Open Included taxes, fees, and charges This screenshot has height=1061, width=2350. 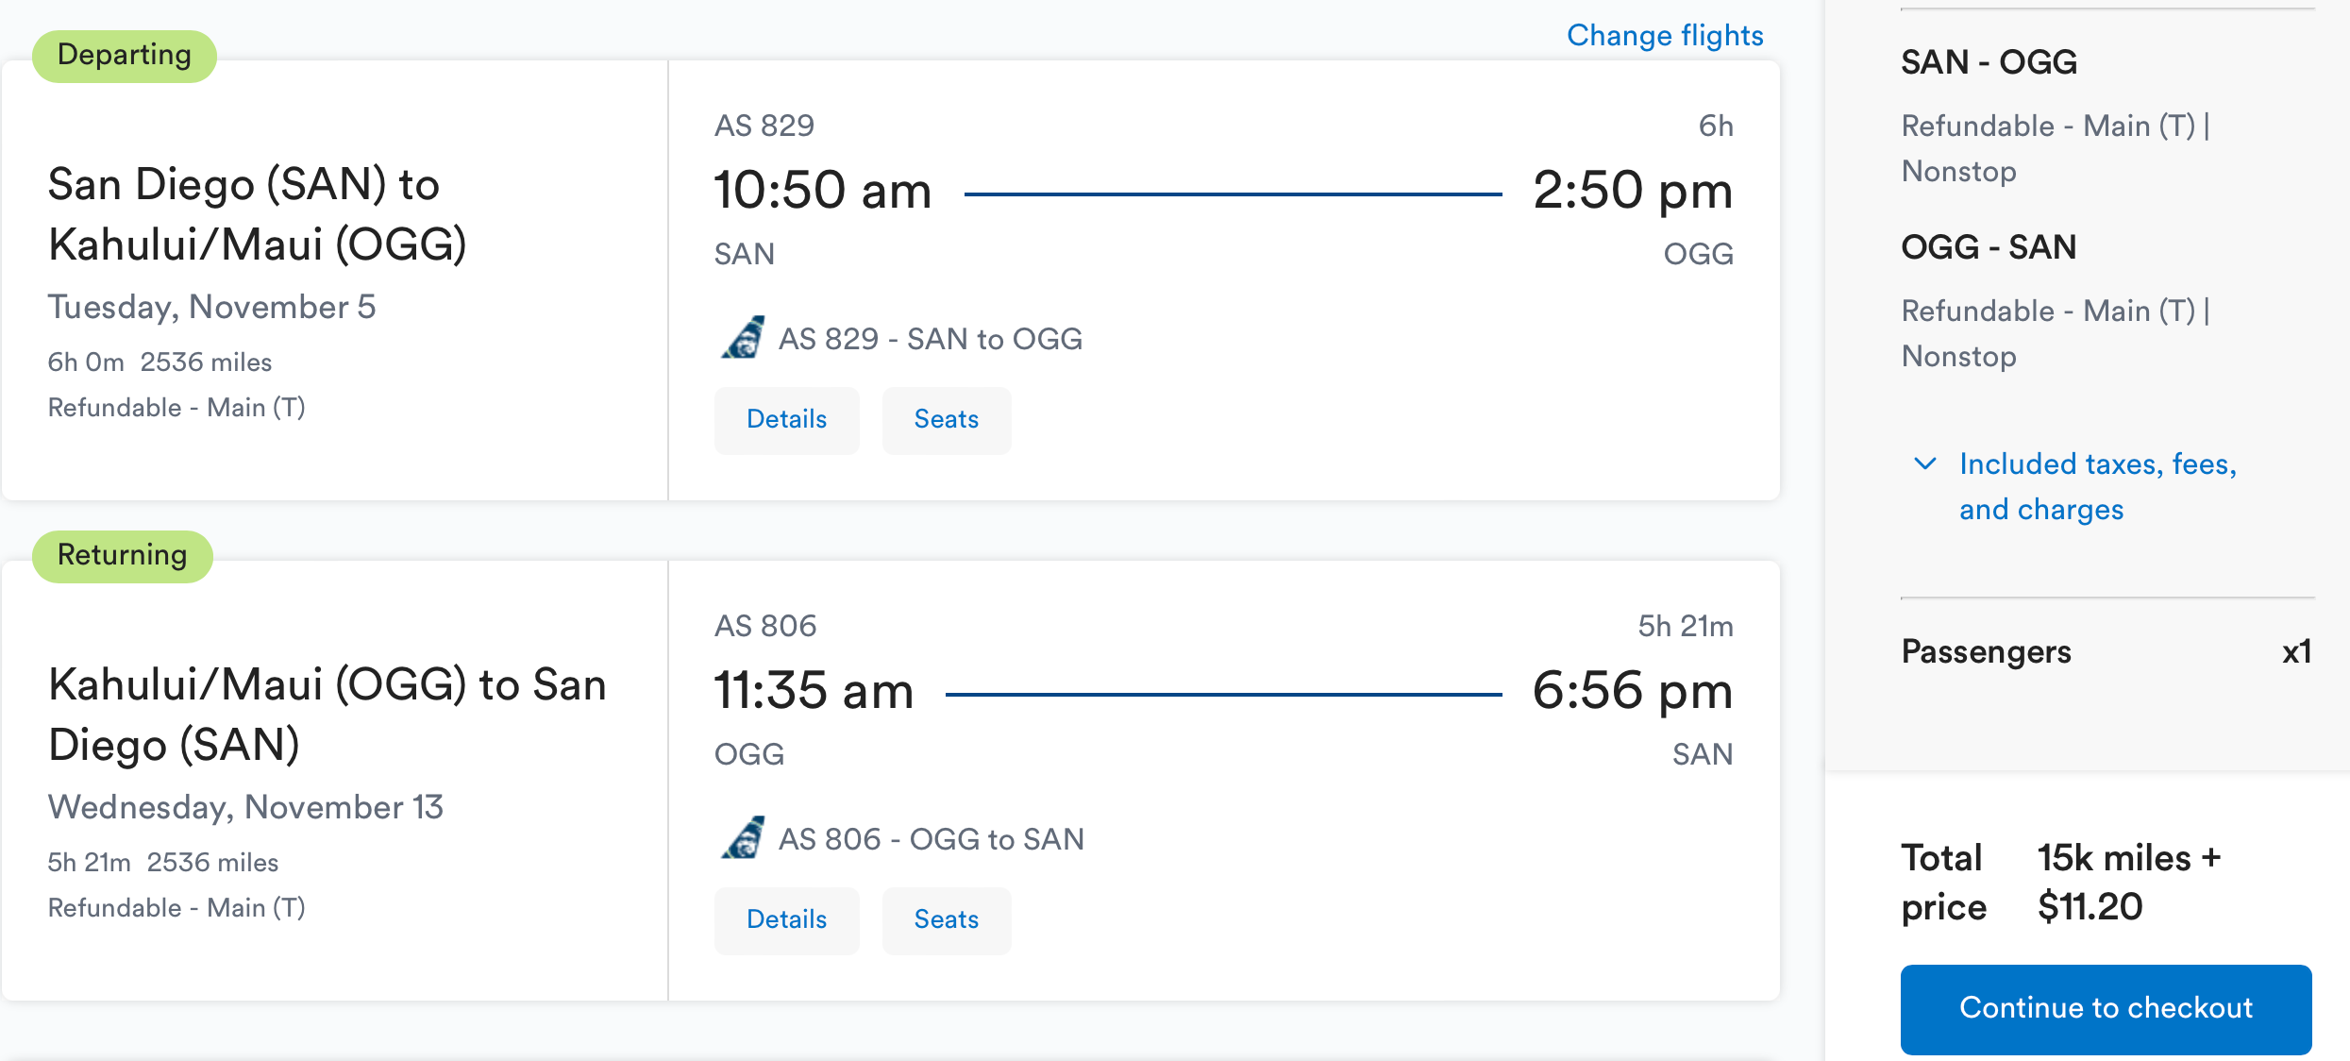2097,486
